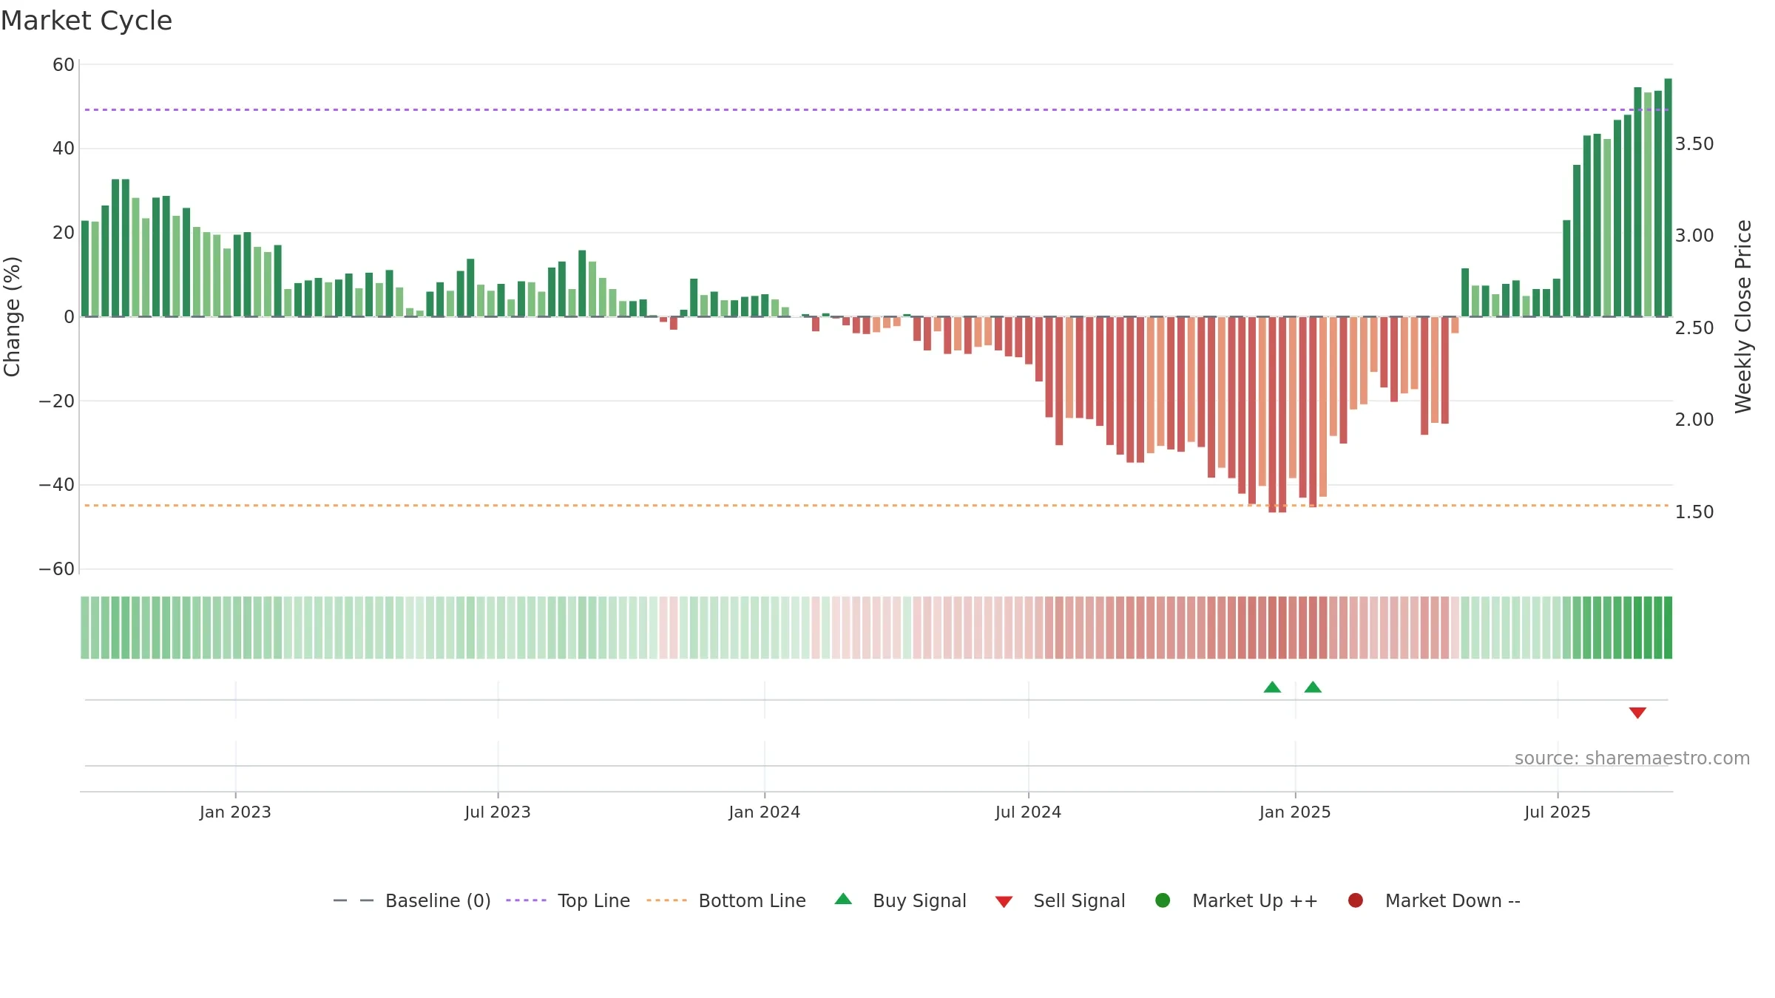Click the green Buy Signal legend triangle

click(x=843, y=899)
